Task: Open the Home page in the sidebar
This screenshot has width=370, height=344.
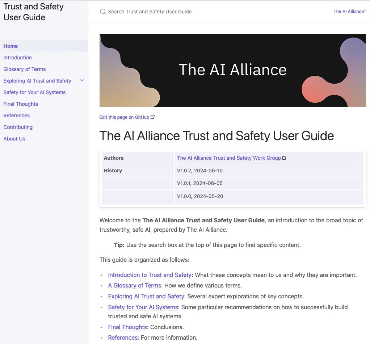Action: pos(10,46)
